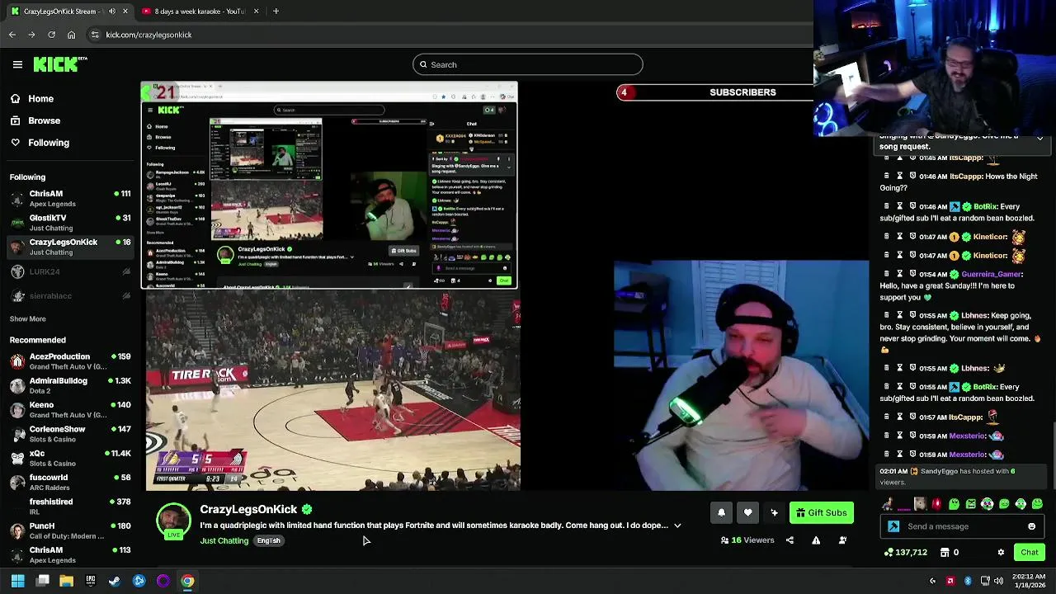The height and width of the screenshot is (594, 1056).
Task: Click the Chrome taskbar icon
Action: (187, 581)
